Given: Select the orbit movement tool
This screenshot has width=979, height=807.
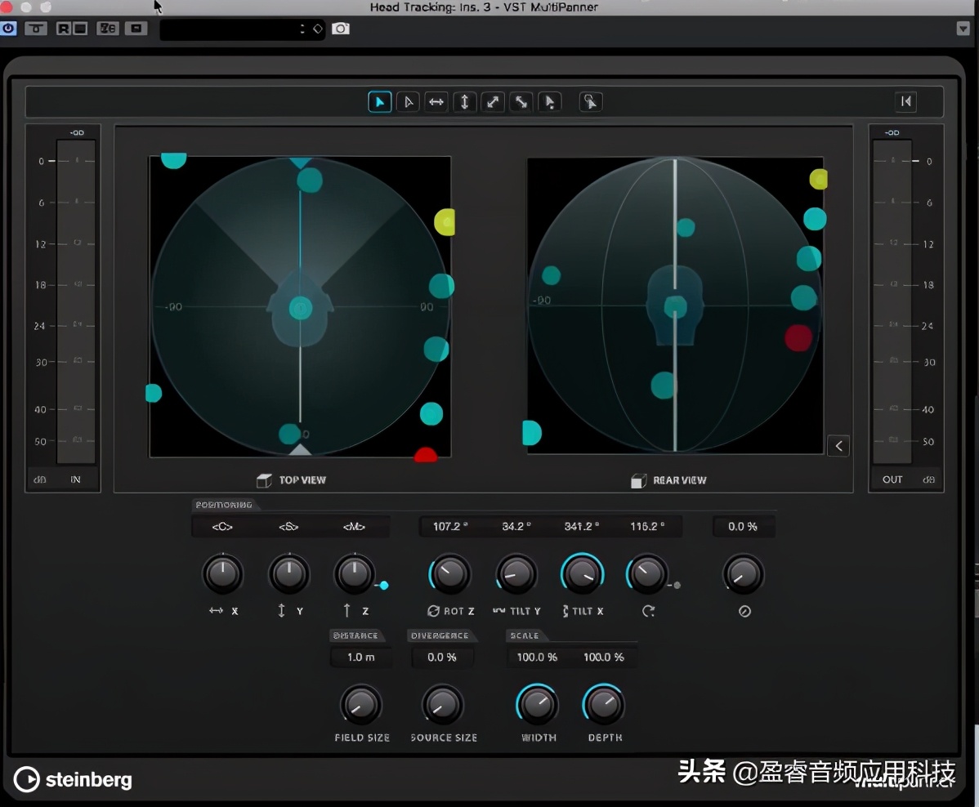Looking at the screenshot, I should coord(590,101).
